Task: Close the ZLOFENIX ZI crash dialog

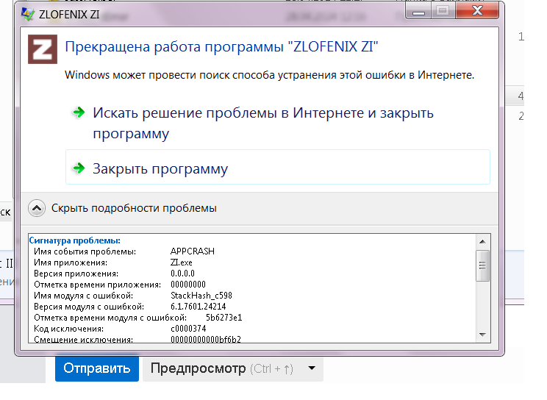Action: click(477, 11)
